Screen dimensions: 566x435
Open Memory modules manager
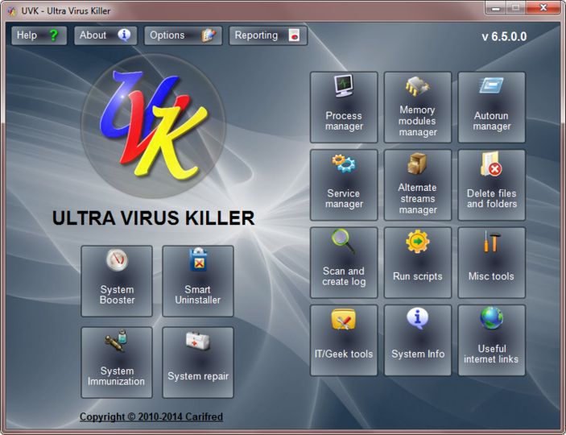(x=418, y=107)
